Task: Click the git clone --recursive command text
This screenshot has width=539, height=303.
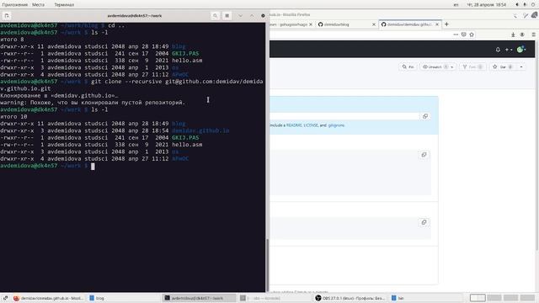Action: click(x=131, y=85)
